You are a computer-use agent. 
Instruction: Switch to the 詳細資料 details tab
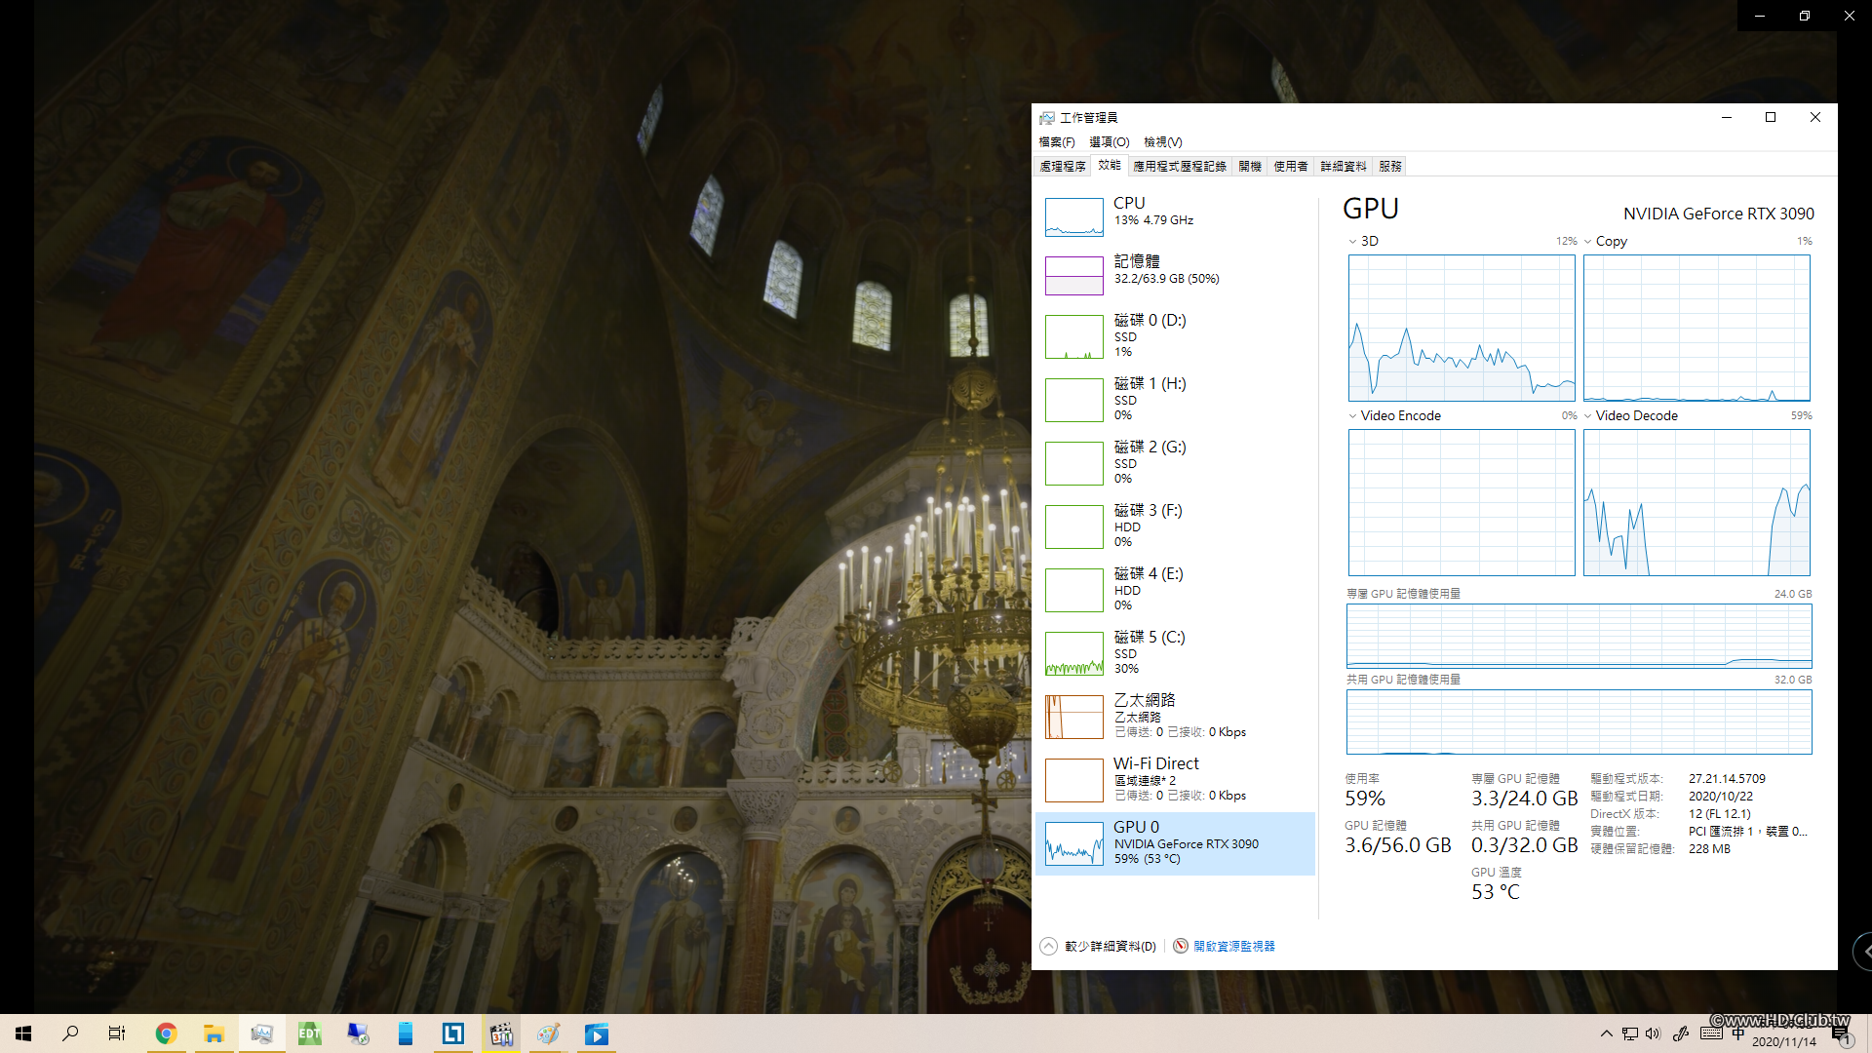click(1343, 166)
